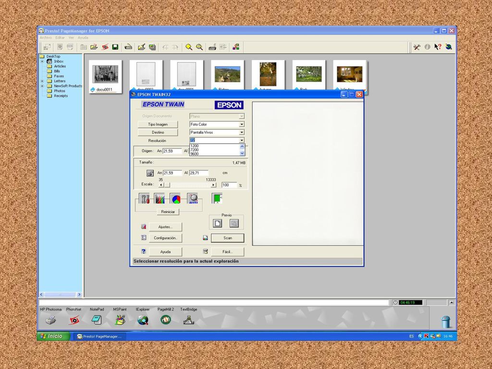Select the Photos folder in tree

(x=59, y=91)
